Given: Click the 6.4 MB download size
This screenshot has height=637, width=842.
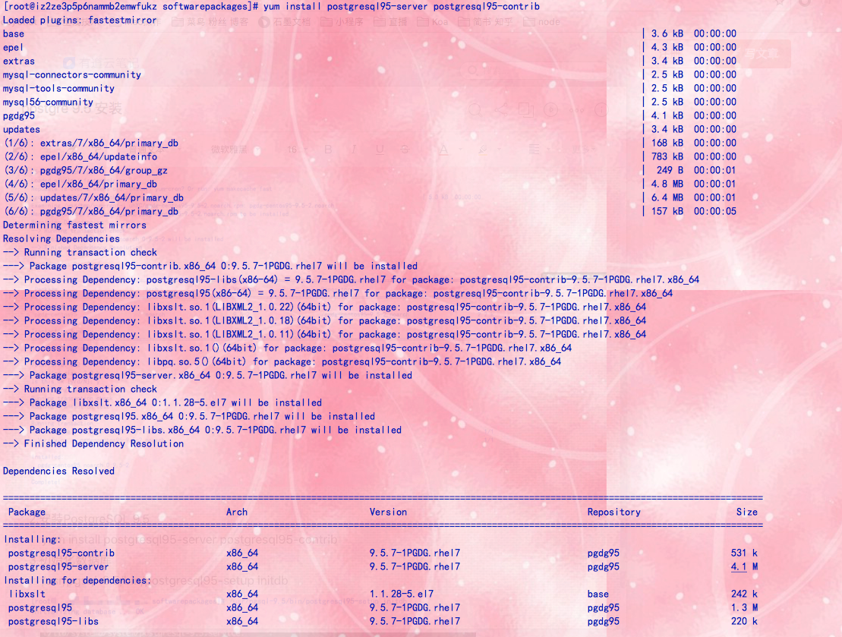Looking at the screenshot, I should click(x=667, y=197).
